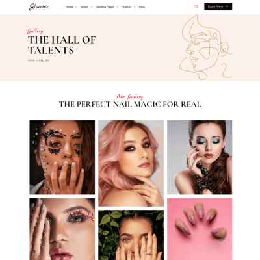Follow the HOME breadcrumb link
Screen dimensions: 260x260
tap(31, 60)
